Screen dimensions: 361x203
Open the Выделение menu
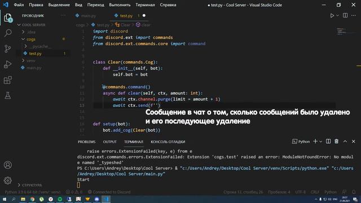(59, 5)
